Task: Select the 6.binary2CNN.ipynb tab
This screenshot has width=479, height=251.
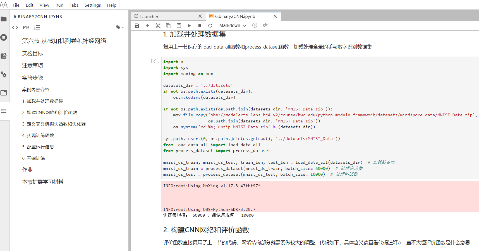Action: (243, 16)
